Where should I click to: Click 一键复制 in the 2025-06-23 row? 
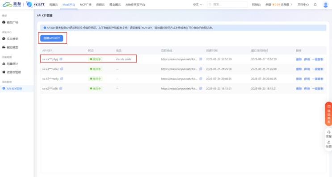pyautogui.click(x=318, y=88)
